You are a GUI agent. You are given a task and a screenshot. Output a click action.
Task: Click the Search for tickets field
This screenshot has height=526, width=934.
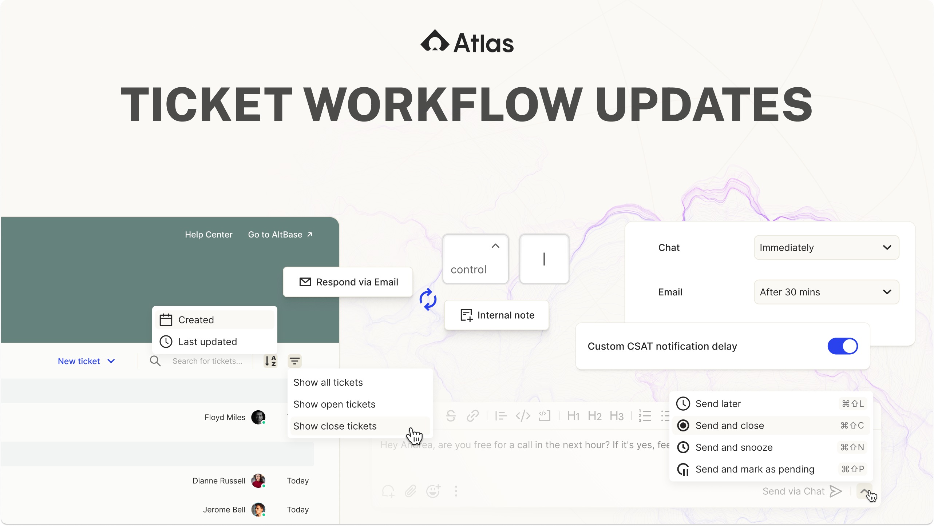pyautogui.click(x=207, y=361)
